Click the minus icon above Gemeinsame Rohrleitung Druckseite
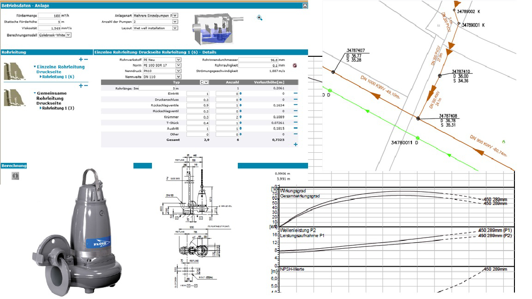The height and width of the screenshot is (299, 532). click(86, 86)
